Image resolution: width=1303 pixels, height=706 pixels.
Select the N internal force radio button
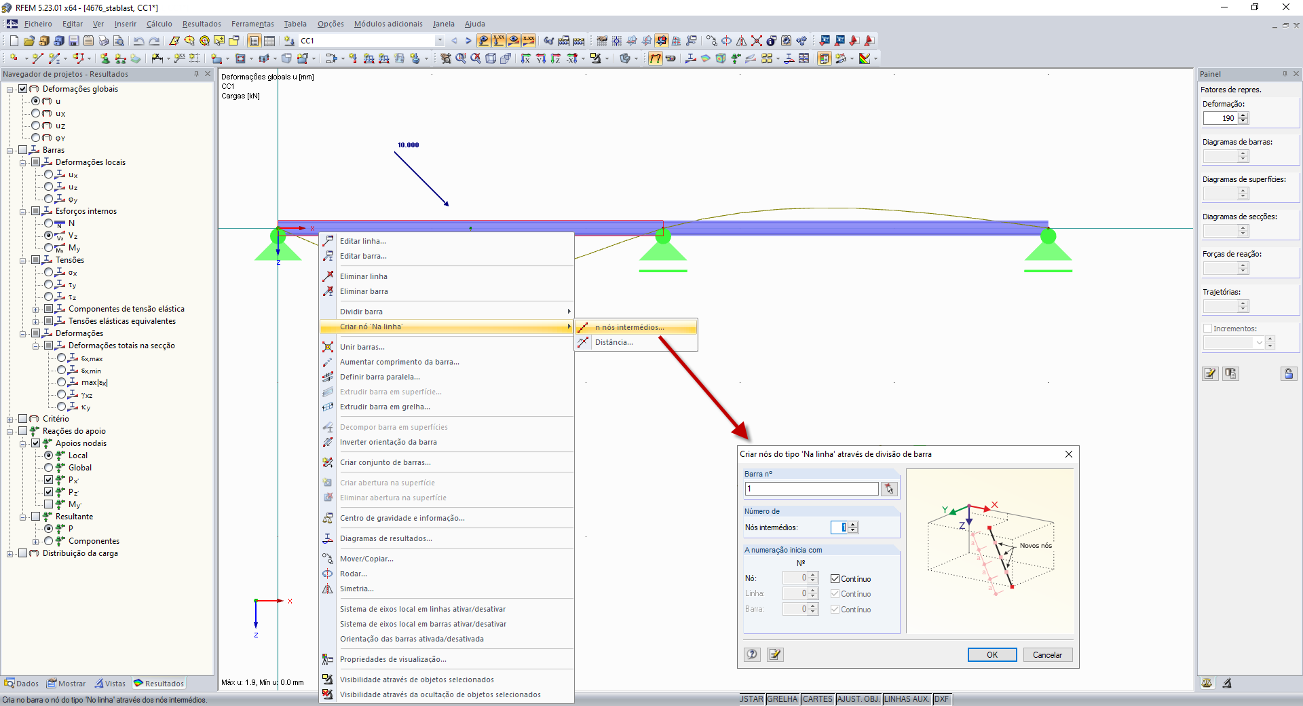tap(49, 223)
